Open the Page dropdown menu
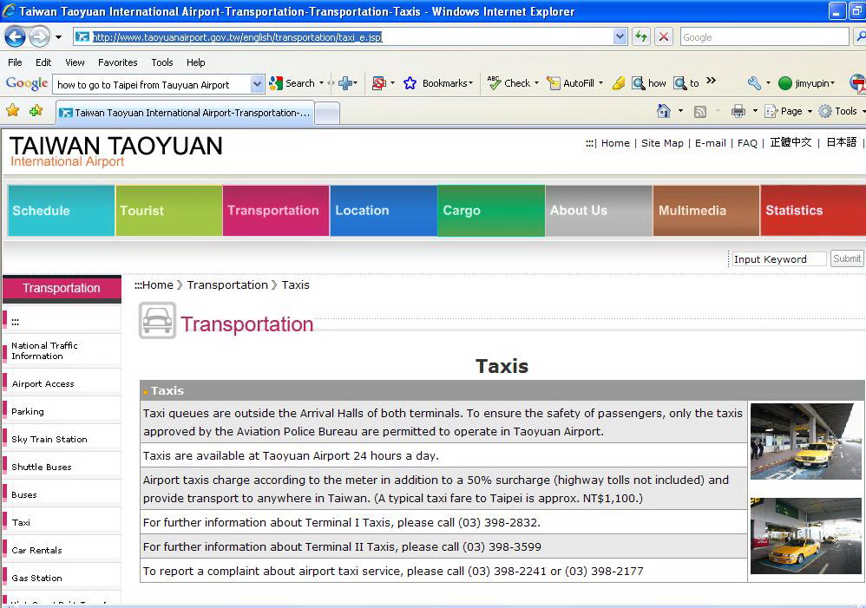Viewport: 866px width, 608px height. [788, 112]
